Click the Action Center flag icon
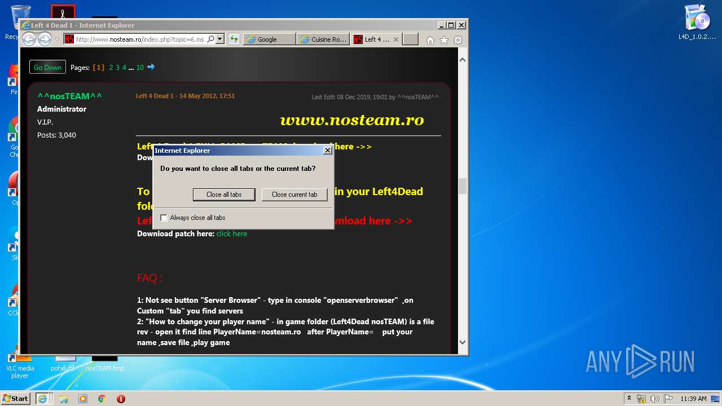This screenshot has width=722, height=406. point(668,399)
